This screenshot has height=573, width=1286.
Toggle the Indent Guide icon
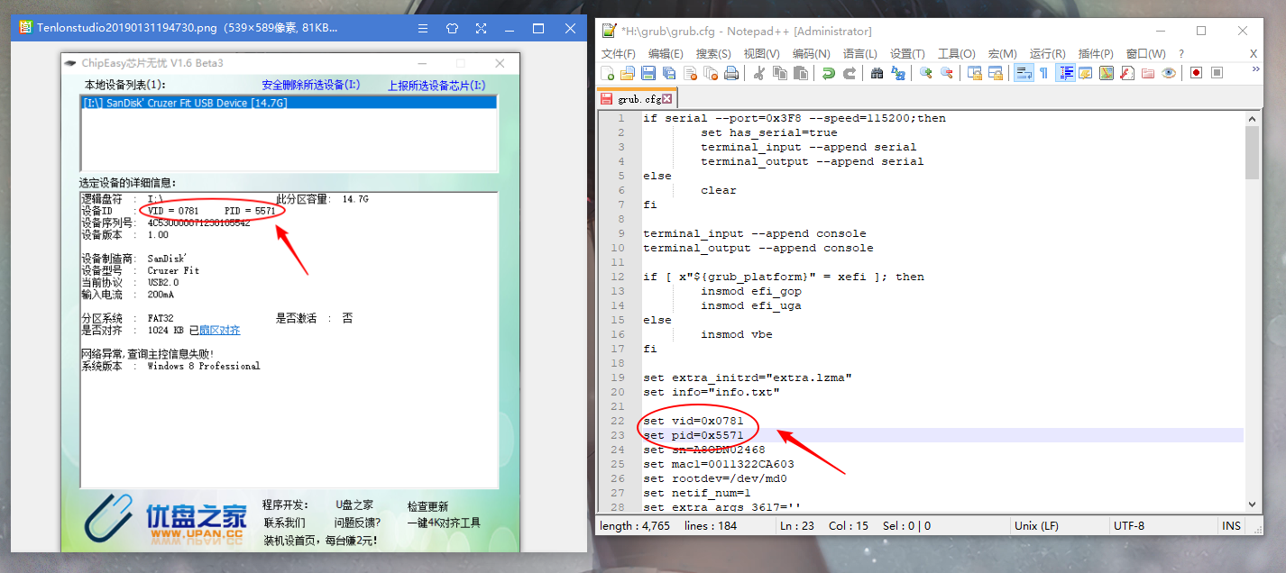pyautogui.click(x=1065, y=73)
